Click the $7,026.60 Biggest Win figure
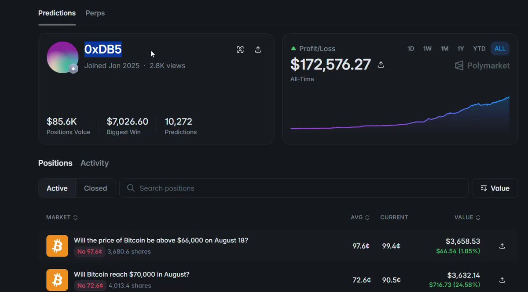 (x=127, y=122)
